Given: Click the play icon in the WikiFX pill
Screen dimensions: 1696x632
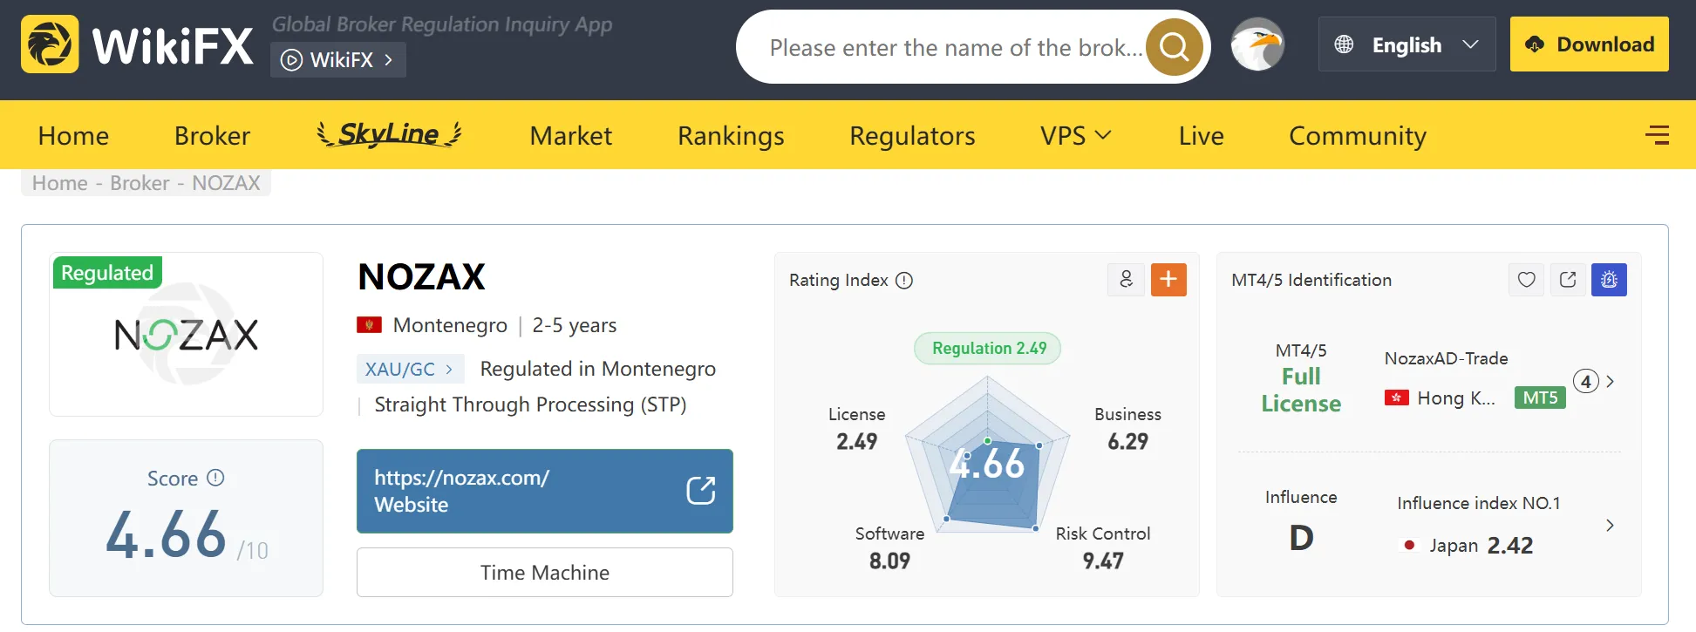Looking at the screenshot, I should [x=291, y=60].
